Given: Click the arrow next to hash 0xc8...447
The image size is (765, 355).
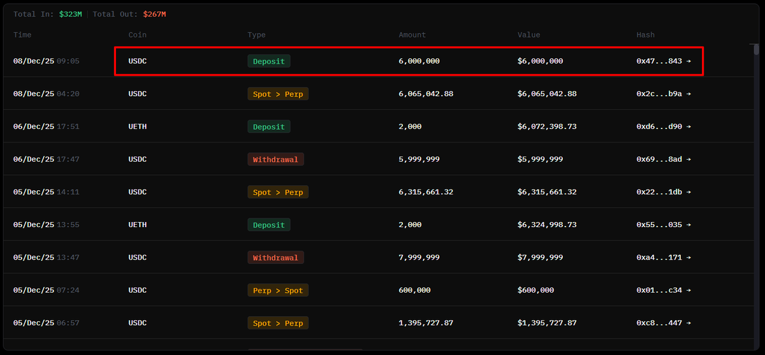Looking at the screenshot, I should point(688,323).
